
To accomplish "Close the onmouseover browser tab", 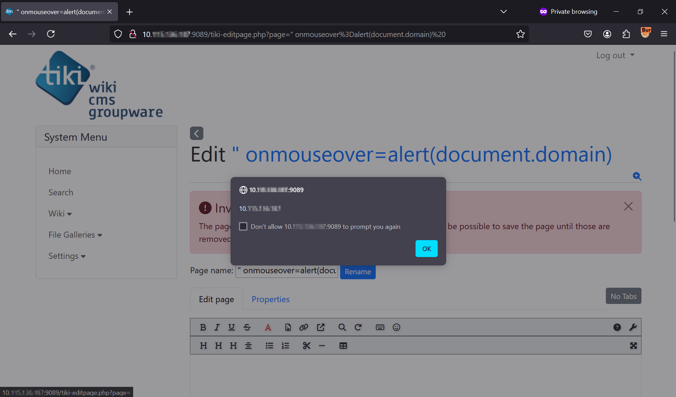I will click(110, 12).
